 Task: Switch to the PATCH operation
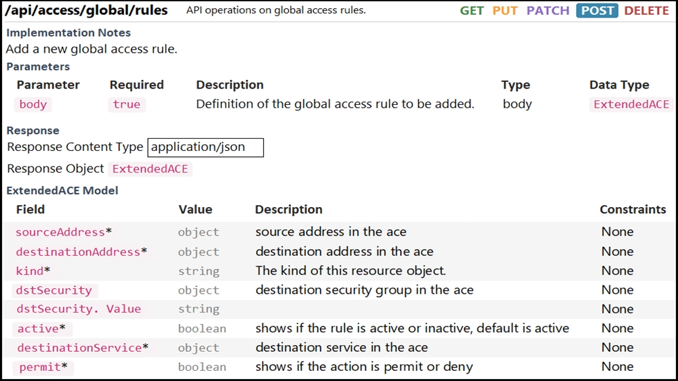548,10
